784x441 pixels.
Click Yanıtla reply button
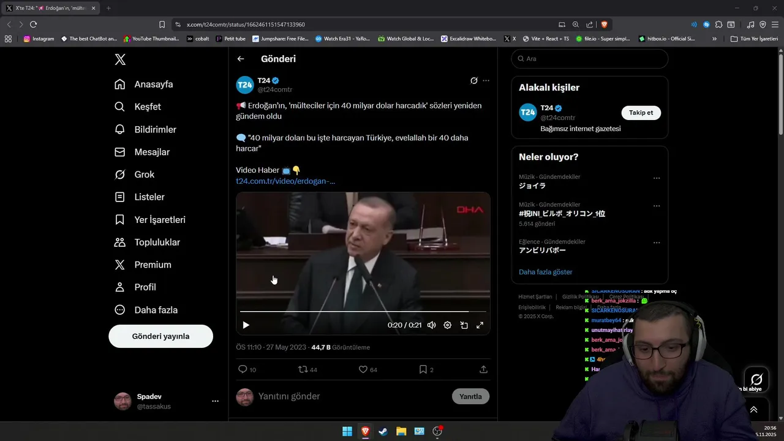pyautogui.click(x=470, y=396)
